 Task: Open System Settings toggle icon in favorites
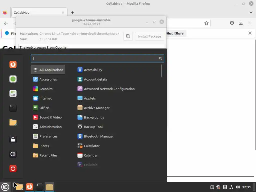[x=13, y=93]
